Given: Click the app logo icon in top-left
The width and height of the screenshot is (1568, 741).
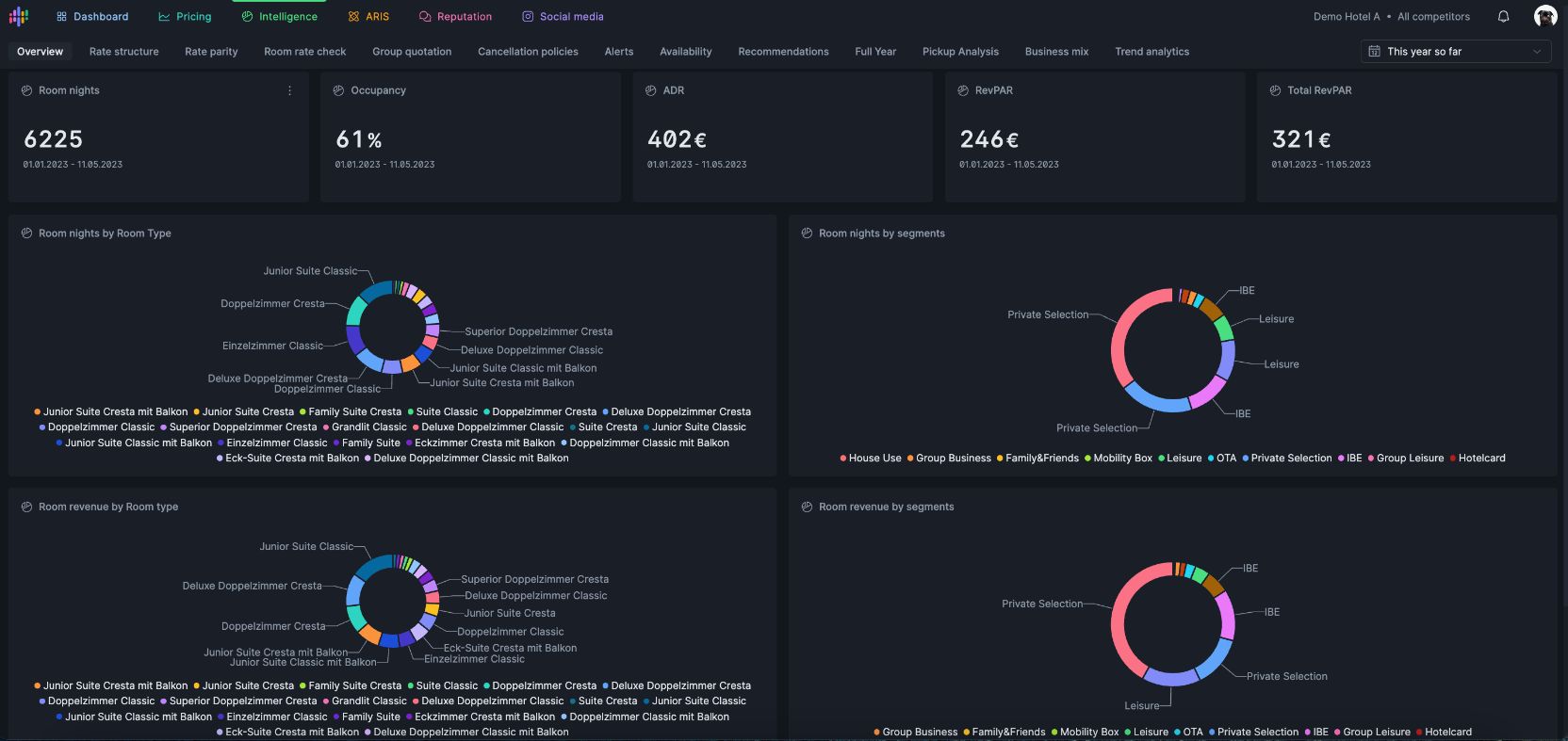Looking at the screenshot, I should (19, 16).
